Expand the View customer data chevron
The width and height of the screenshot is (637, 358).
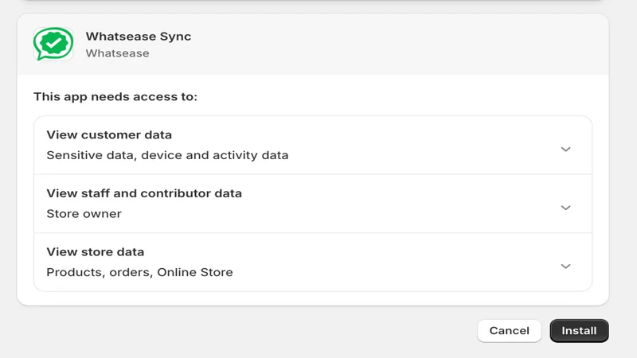(565, 150)
